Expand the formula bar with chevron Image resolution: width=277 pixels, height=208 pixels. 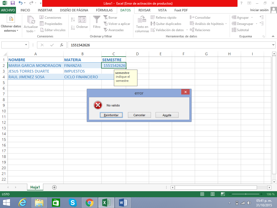coord(273,45)
